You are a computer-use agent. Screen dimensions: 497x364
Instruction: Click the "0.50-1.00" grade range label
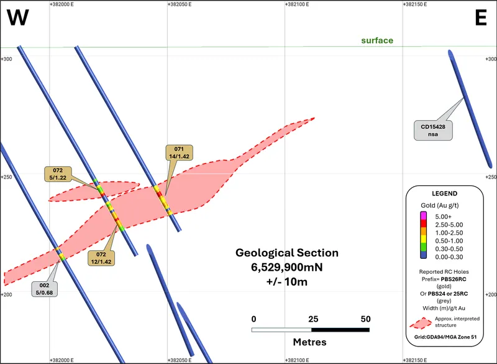449,241
